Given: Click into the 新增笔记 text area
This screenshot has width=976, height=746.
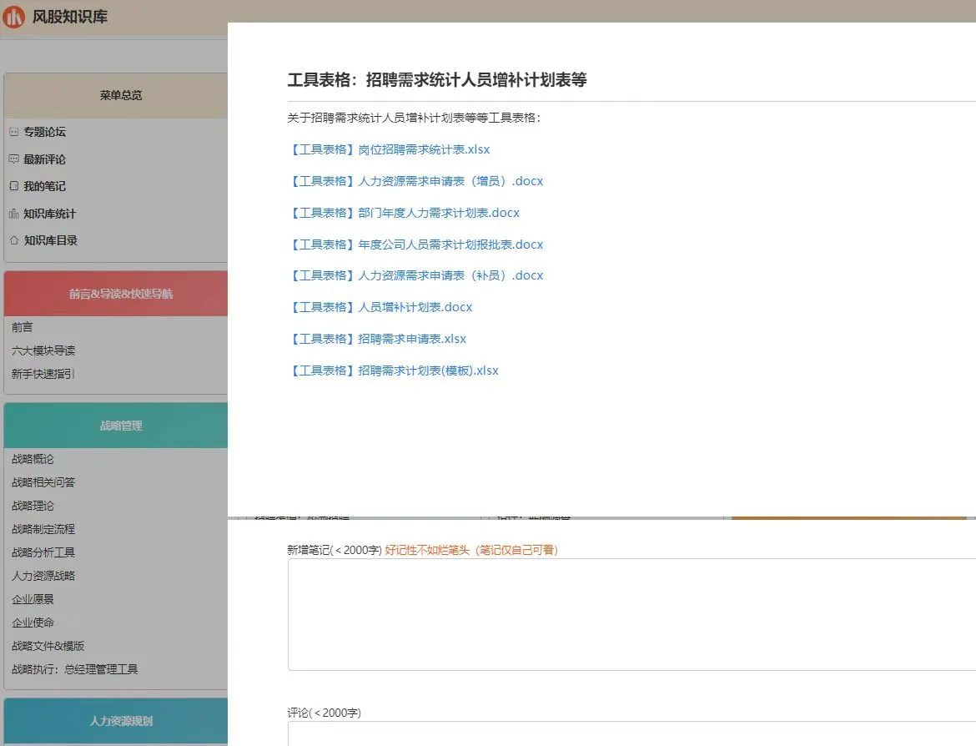Looking at the screenshot, I should (631, 615).
